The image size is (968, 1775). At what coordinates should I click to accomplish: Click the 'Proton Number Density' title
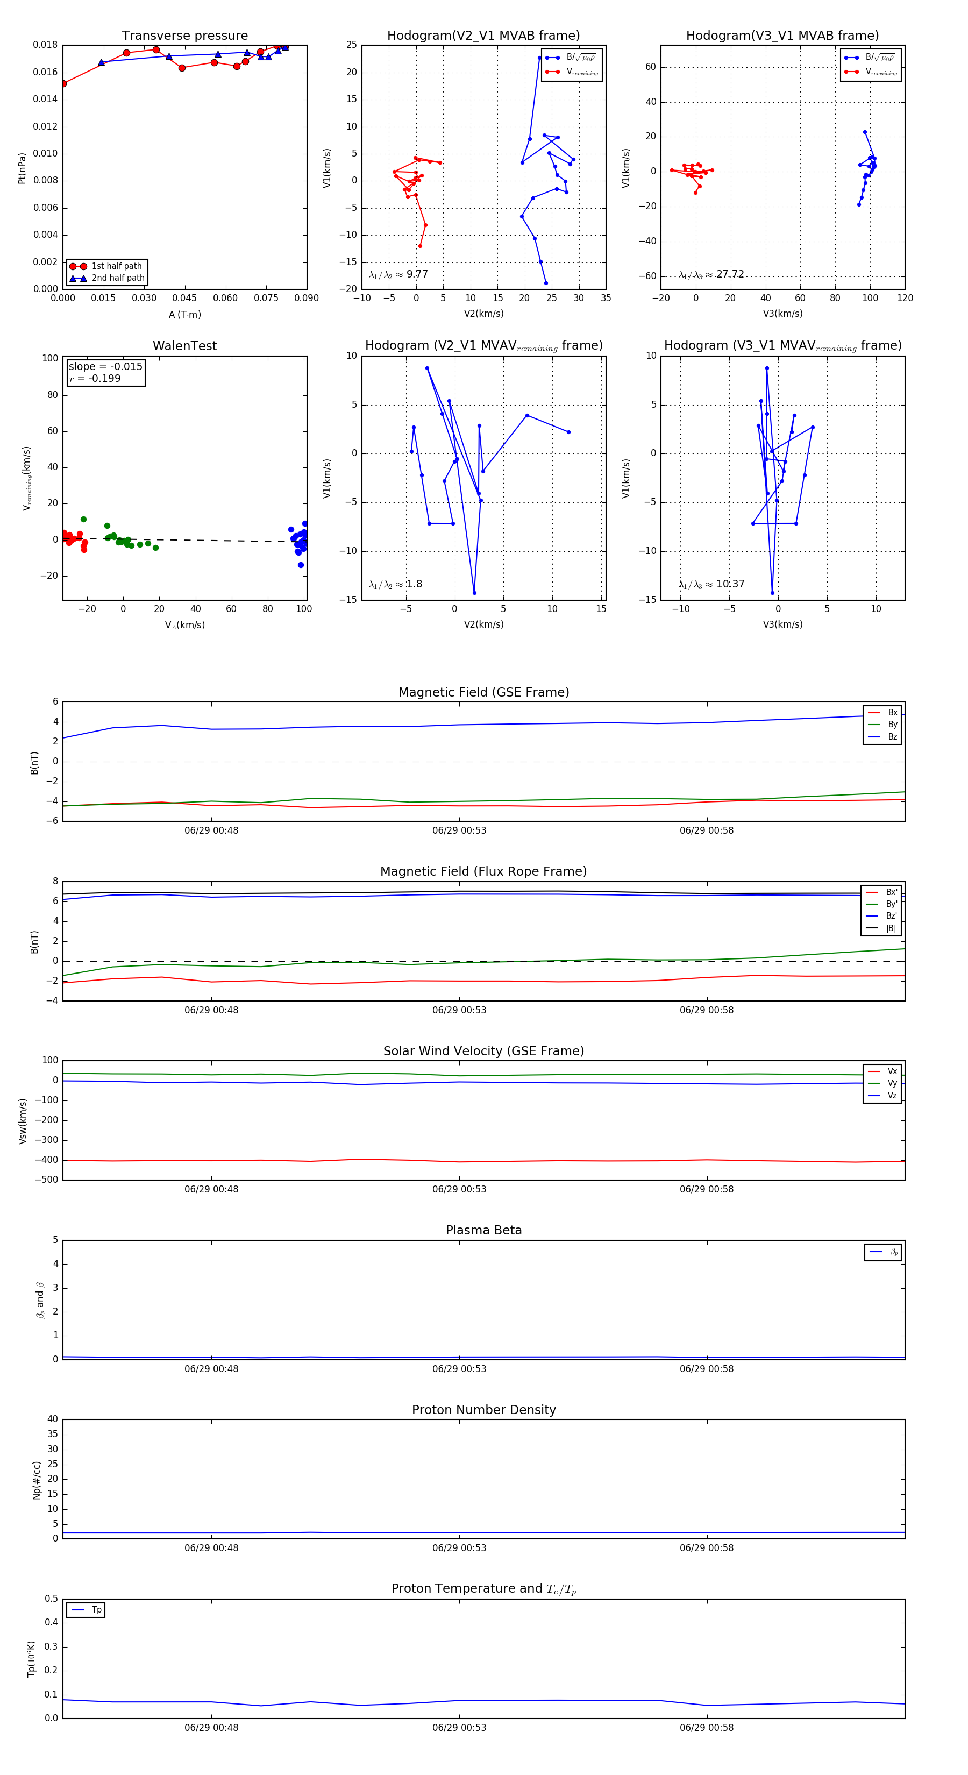point(483,1410)
